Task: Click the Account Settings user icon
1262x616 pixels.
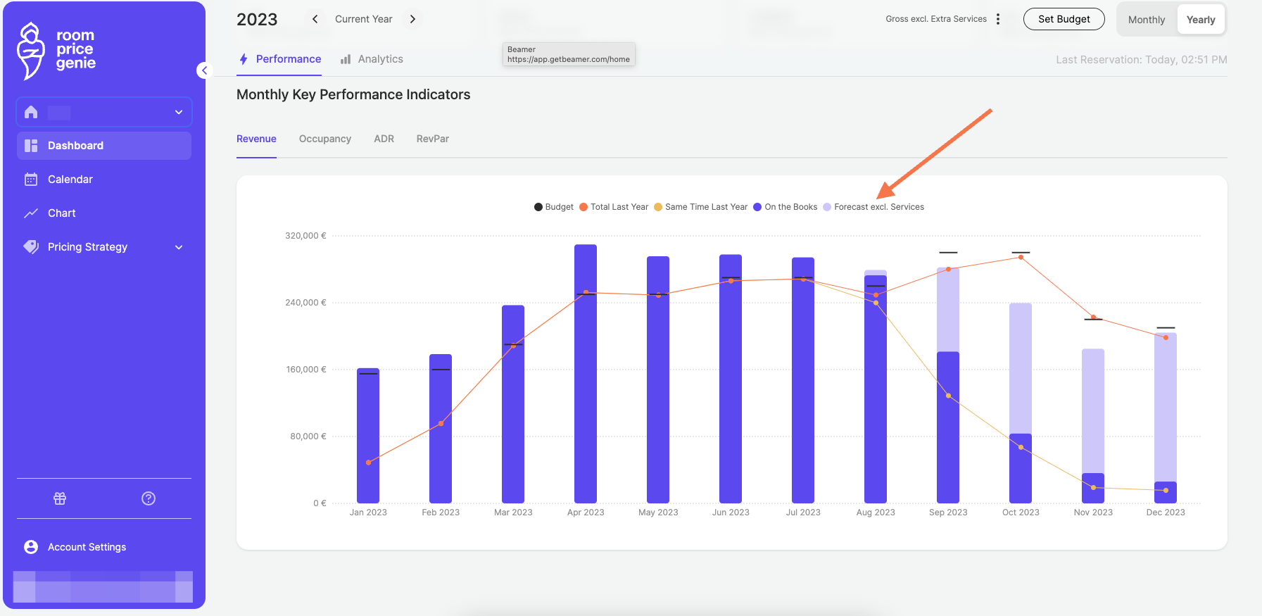Action: [x=31, y=547]
